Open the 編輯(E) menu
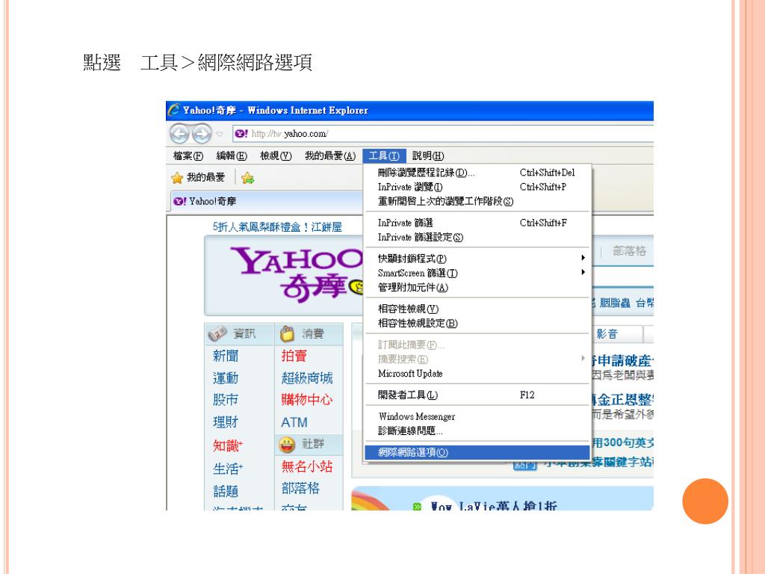This screenshot has width=765, height=574. 232,155
